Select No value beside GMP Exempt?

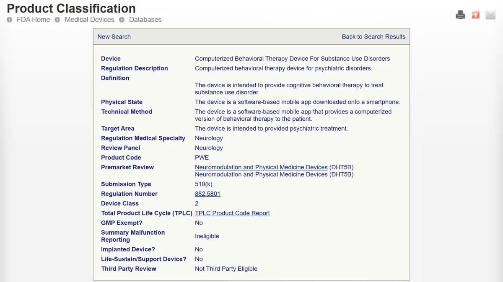pos(199,222)
